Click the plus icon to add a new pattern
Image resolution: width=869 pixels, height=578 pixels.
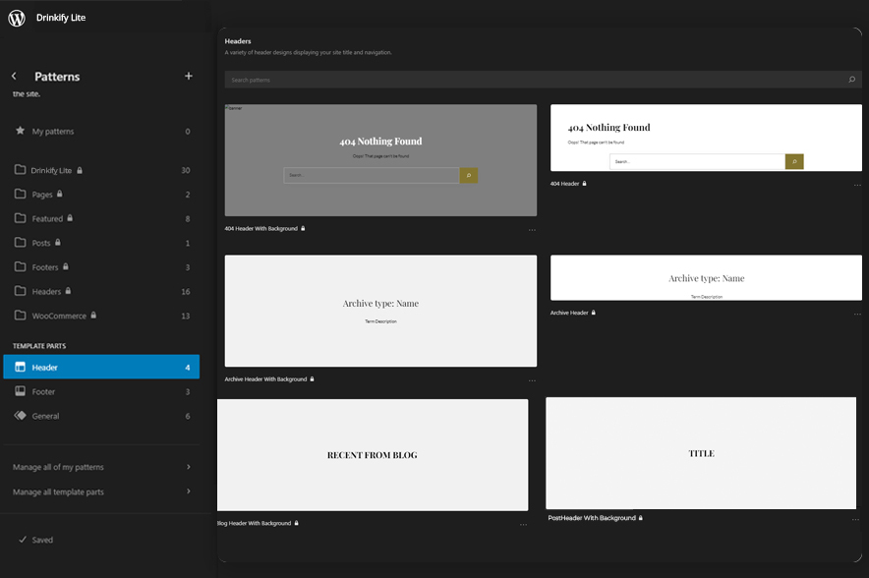tap(188, 76)
